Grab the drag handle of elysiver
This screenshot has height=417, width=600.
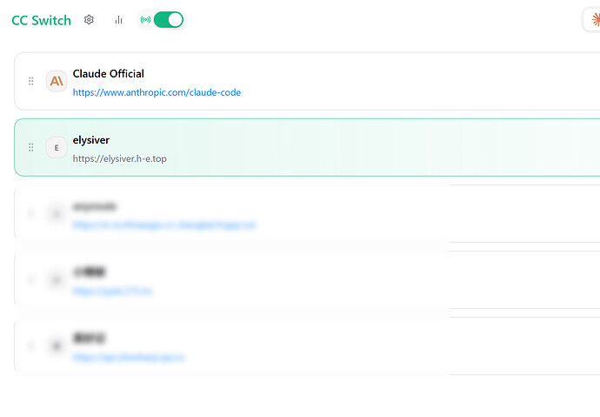pos(31,147)
